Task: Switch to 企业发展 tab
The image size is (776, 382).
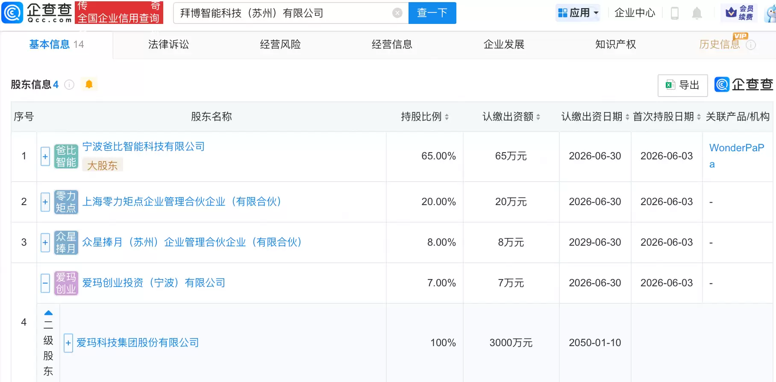Action: tap(504, 44)
